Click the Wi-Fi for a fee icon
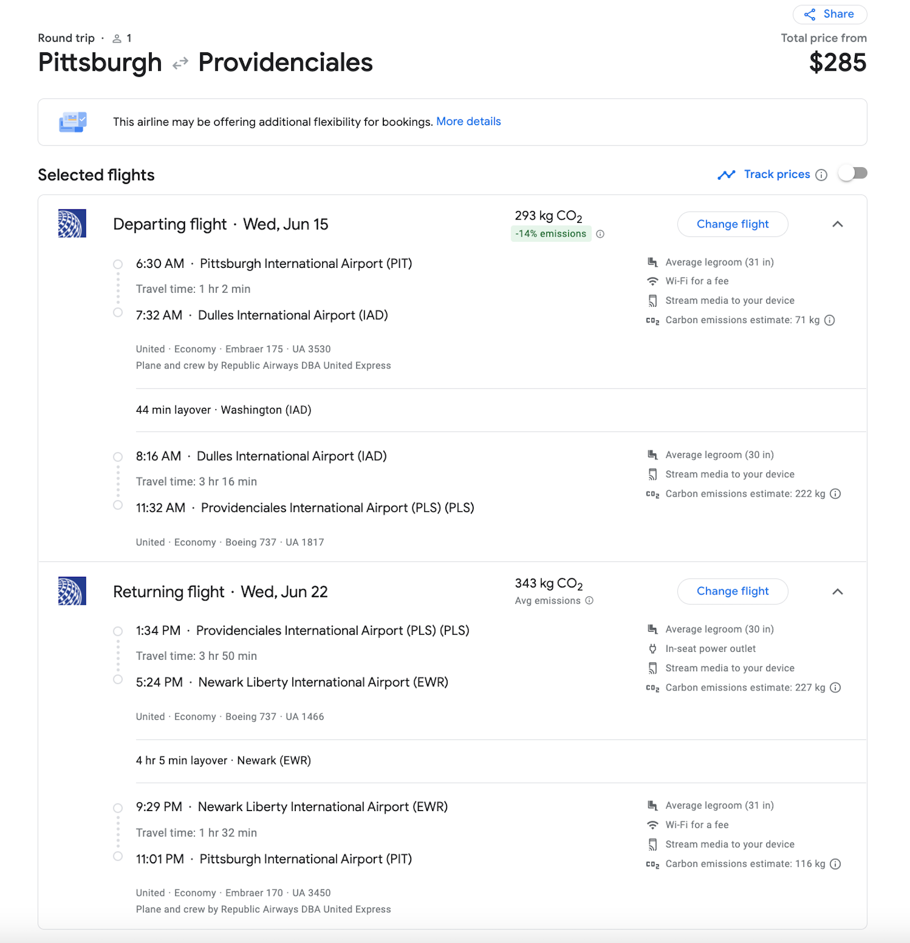The width and height of the screenshot is (910, 943). click(652, 280)
